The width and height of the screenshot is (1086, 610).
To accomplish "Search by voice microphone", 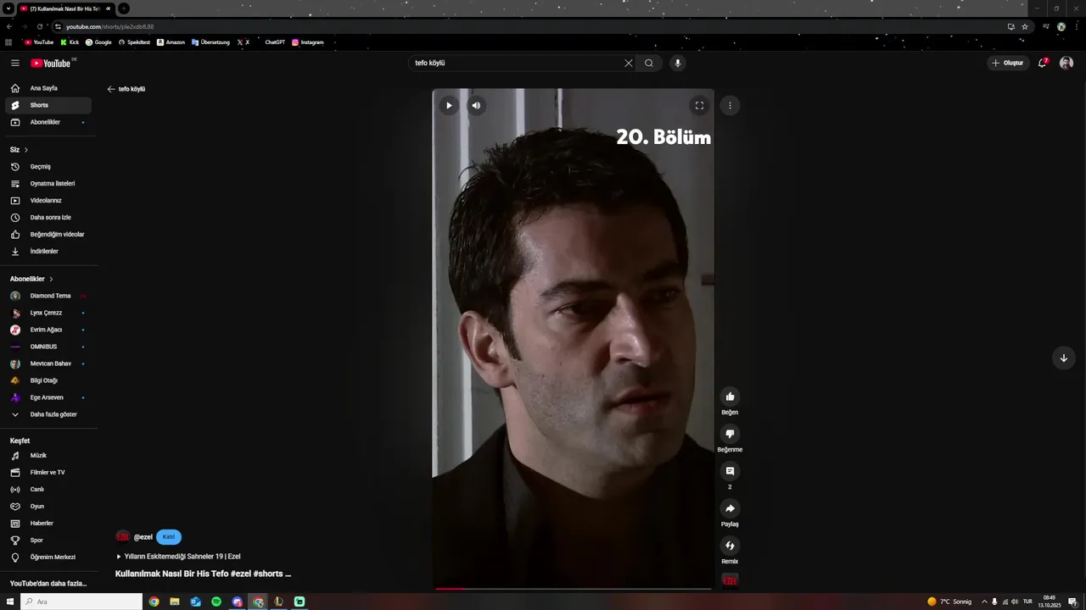I will [677, 63].
